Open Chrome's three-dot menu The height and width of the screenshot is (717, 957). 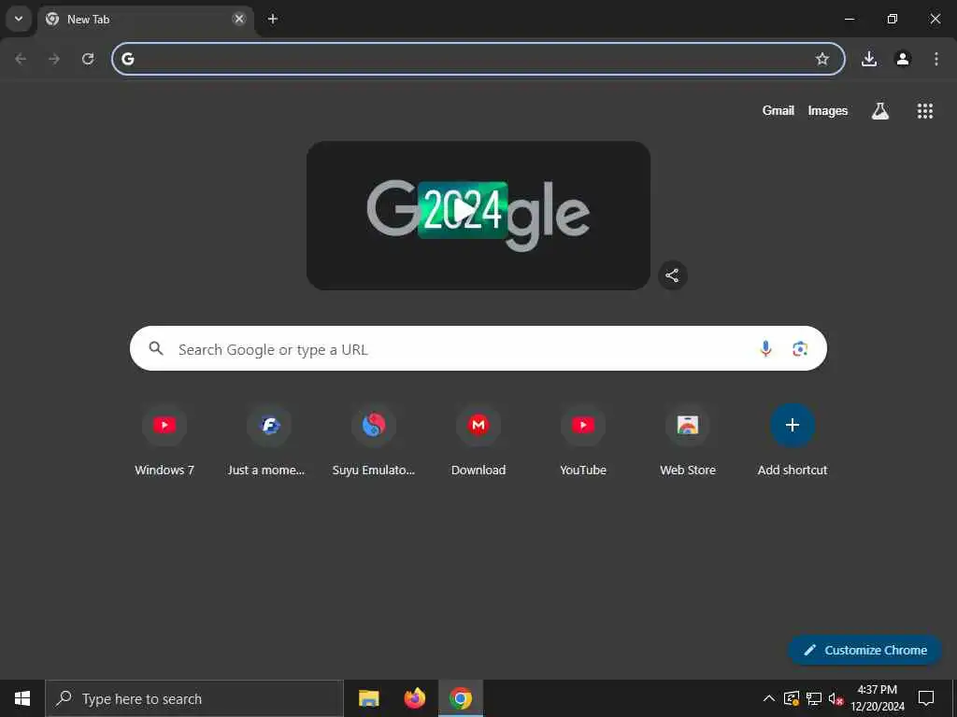click(936, 59)
